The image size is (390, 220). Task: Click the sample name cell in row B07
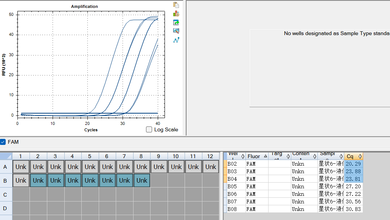331,202
